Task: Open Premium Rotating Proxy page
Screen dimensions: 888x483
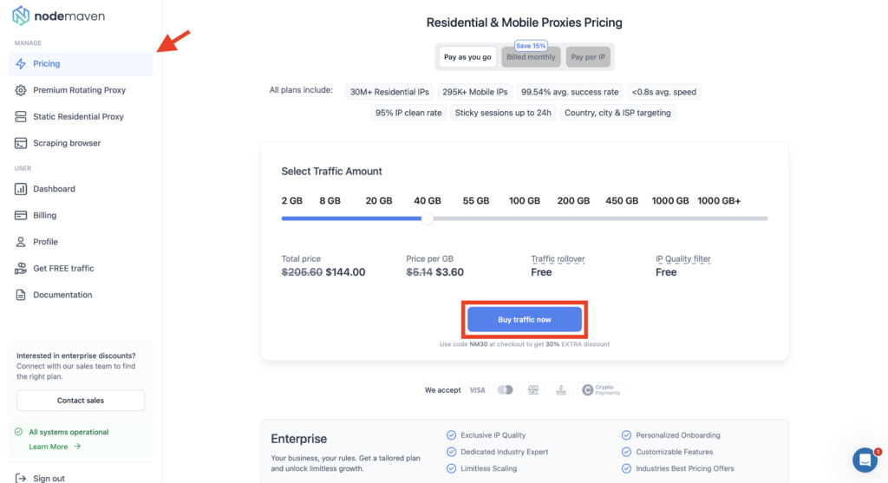Action: point(81,90)
